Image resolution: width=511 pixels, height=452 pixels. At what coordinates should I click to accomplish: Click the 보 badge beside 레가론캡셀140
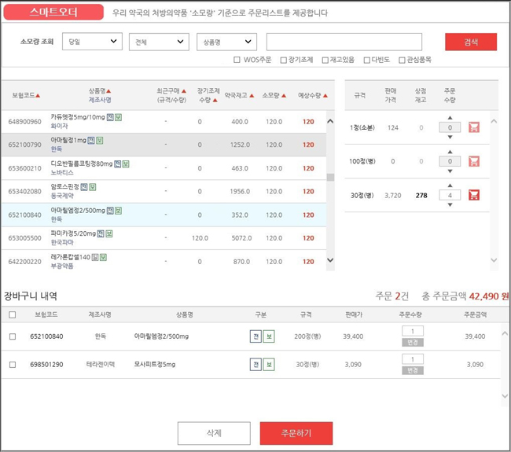click(x=103, y=258)
